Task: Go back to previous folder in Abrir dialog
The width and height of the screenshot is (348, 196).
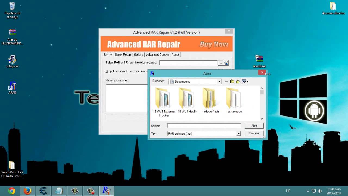Action: point(226,81)
